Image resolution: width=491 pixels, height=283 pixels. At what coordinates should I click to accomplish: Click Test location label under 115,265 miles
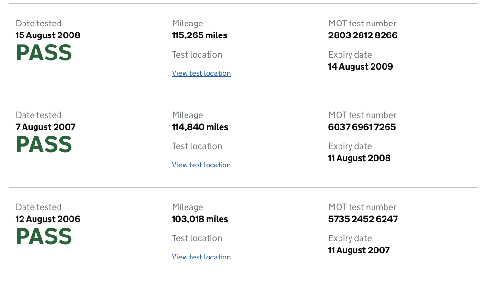click(x=197, y=55)
